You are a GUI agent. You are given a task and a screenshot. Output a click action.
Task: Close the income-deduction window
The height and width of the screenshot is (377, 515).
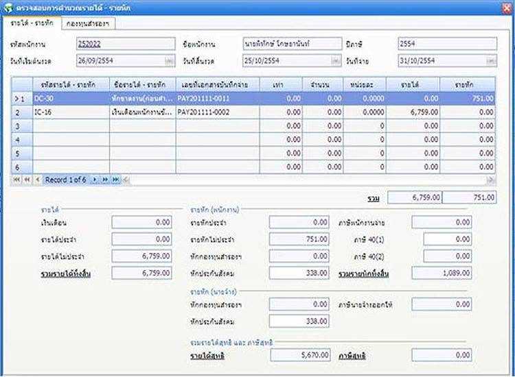(x=506, y=7)
